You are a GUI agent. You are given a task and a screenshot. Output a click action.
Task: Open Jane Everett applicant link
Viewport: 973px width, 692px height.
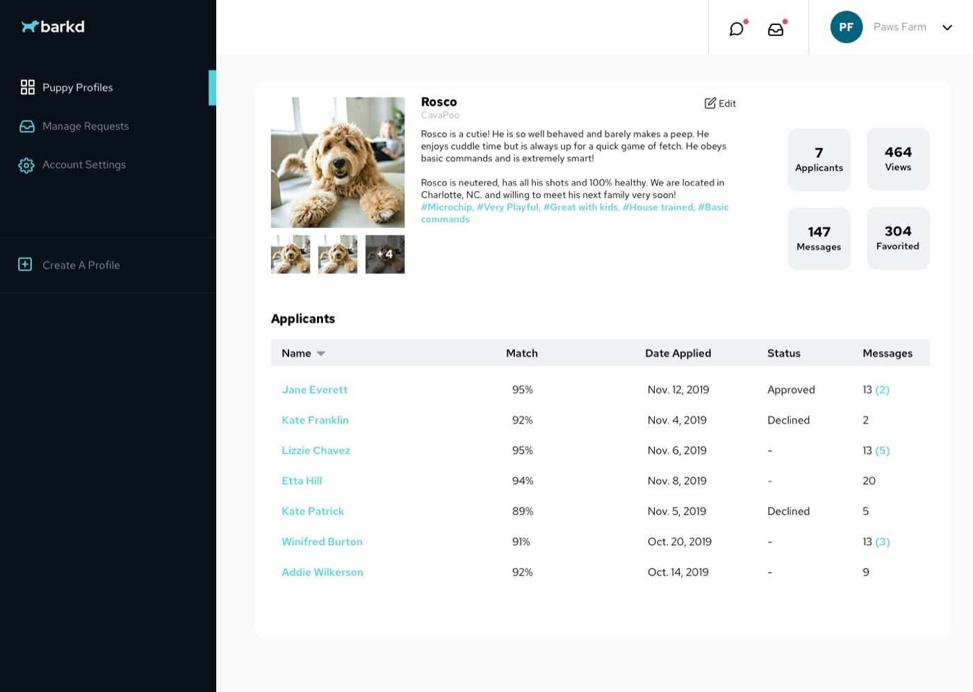coord(315,389)
